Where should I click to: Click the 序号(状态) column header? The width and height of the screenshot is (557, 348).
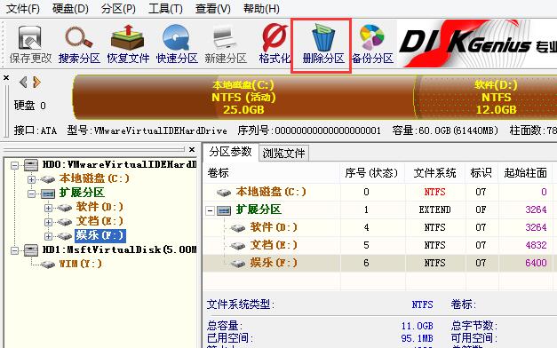[371, 173]
